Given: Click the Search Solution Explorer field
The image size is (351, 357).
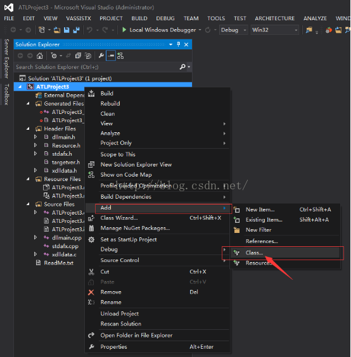Looking at the screenshot, I should (x=97, y=67).
